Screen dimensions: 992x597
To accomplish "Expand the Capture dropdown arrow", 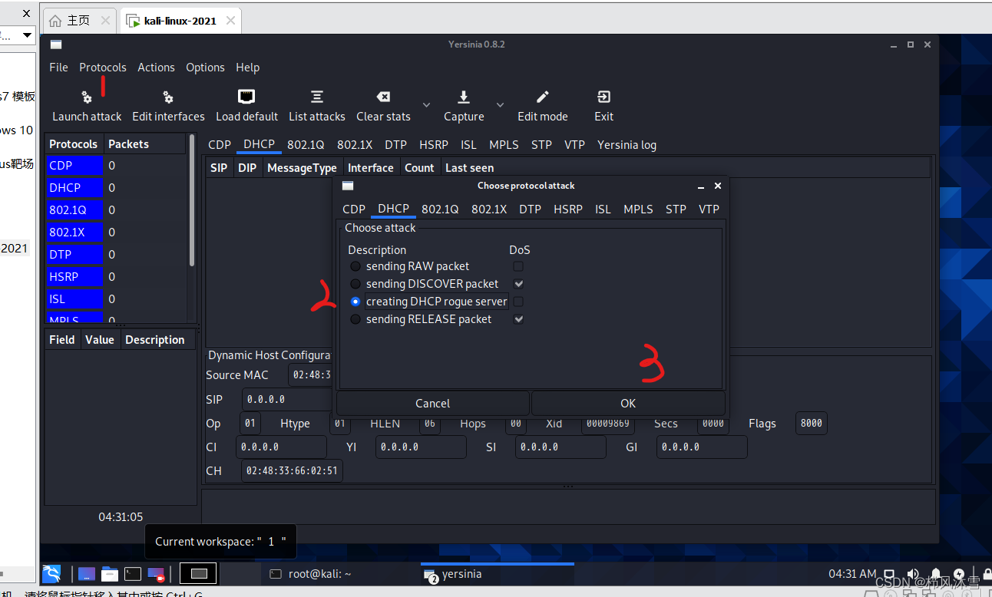I will pyautogui.click(x=500, y=105).
